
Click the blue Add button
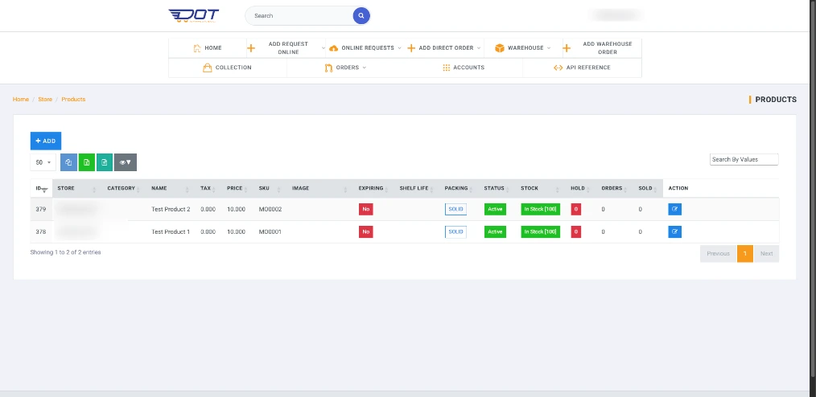point(46,141)
